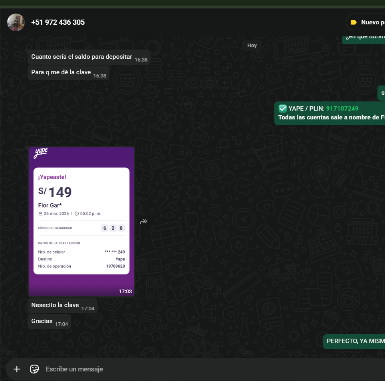Open the contact's profile picture avatar
The image size is (385, 381).
pyautogui.click(x=16, y=22)
